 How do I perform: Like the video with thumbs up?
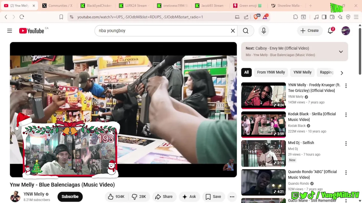click(116, 197)
